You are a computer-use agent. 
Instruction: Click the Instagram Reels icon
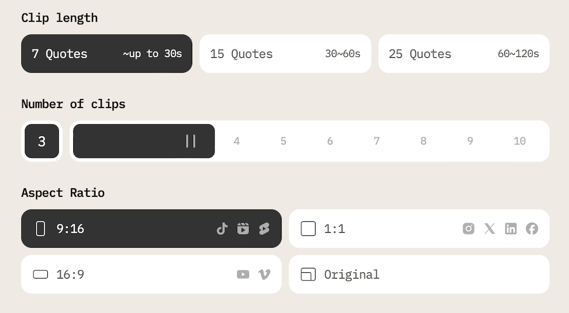click(x=243, y=229)
